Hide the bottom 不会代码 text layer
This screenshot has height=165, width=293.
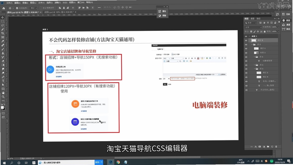point(246,90)
